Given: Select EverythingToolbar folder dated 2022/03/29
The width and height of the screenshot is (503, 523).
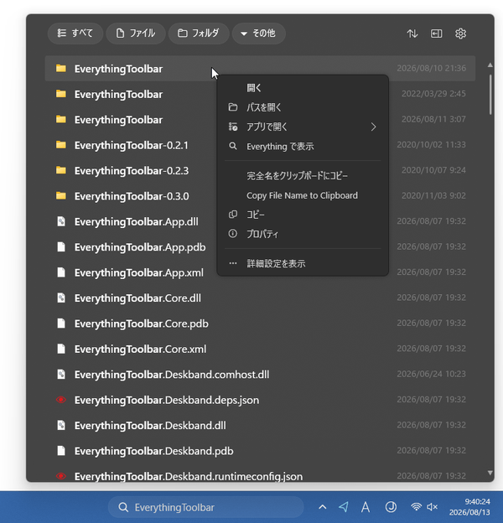Looking at the screenshot, I should click(x=260, y=94).
